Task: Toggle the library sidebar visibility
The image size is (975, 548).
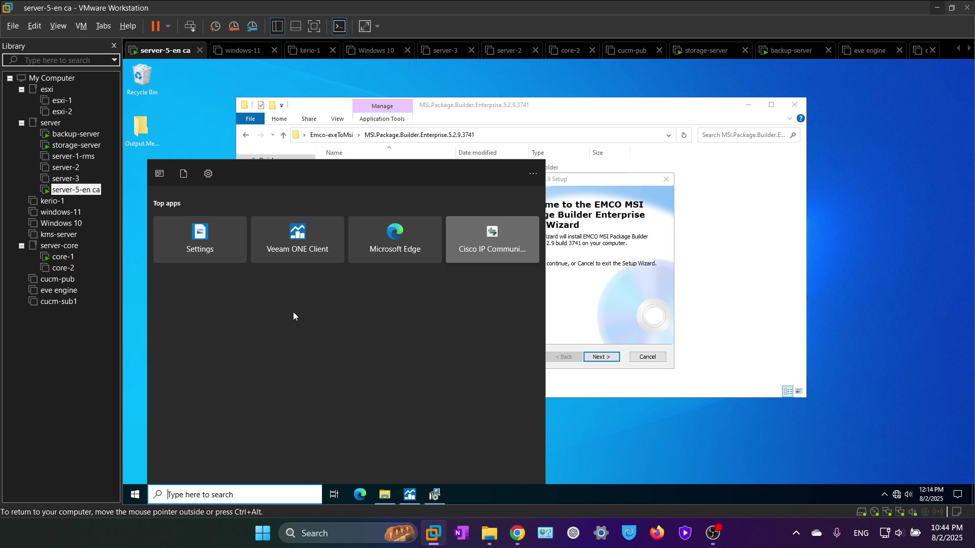Action: (x=277, y=26)
